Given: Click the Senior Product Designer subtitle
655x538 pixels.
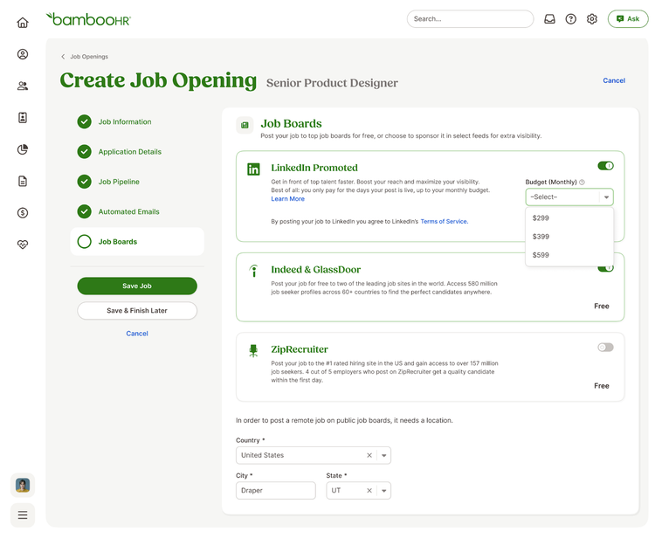Looking at the screenshot, I should [x=332, y=83].
